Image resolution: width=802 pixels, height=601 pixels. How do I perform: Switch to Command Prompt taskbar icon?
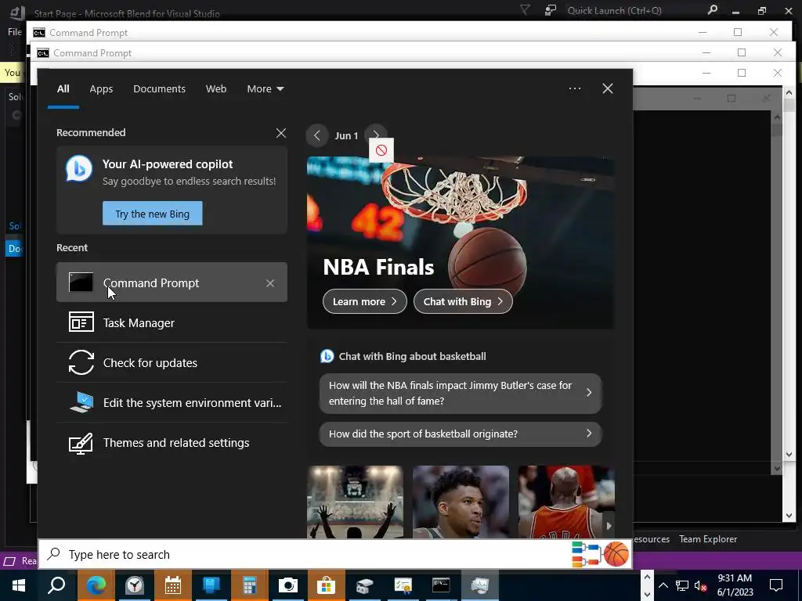(441, 585)
